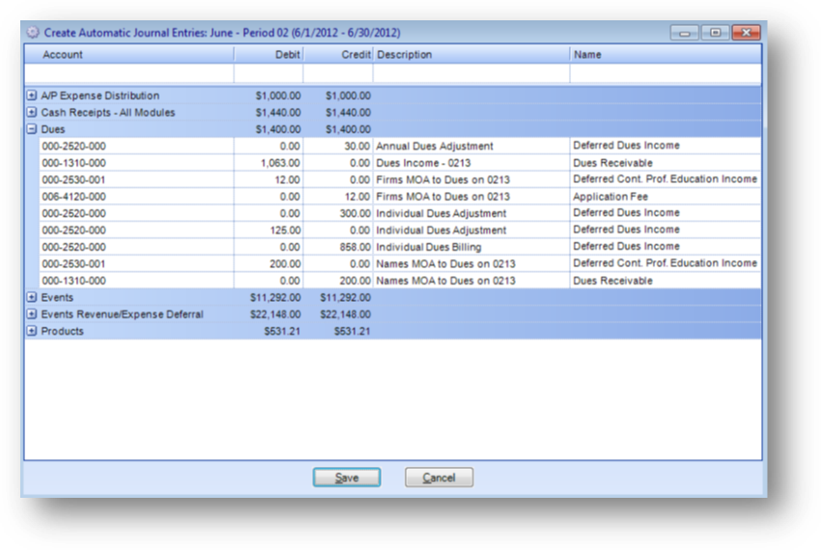Click the $1,000.00 A/P credit total
The image size is (821, 550).
coord(348,96)
